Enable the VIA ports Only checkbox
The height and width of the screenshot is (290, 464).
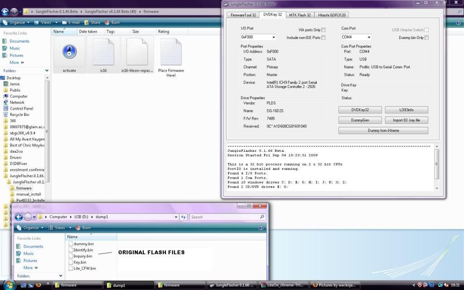click(323, 30)
